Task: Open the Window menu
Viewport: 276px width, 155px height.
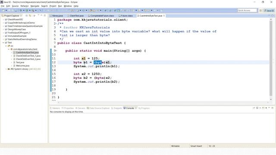Action: point(68,6)
